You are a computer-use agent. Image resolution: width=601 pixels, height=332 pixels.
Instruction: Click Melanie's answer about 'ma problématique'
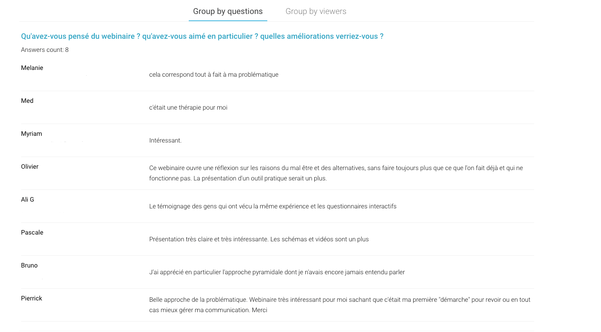(x=214, y=74)
